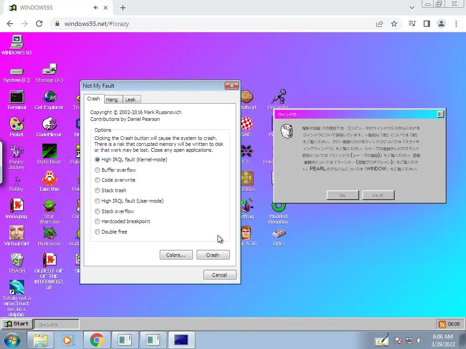Launch Cat Explorer from the desktop
This screenshot has width=466, height=349.
coord(49,100)
